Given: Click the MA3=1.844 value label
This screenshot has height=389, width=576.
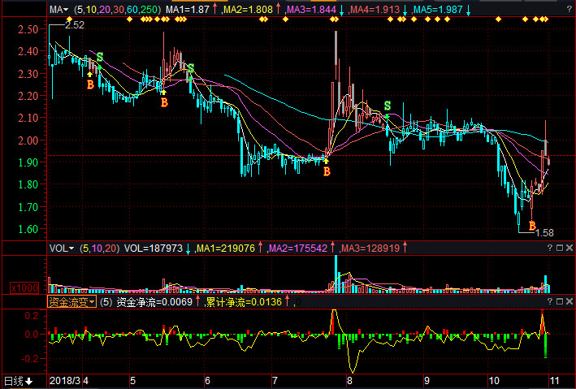Looking at the screenshot, I should point(311,10).
